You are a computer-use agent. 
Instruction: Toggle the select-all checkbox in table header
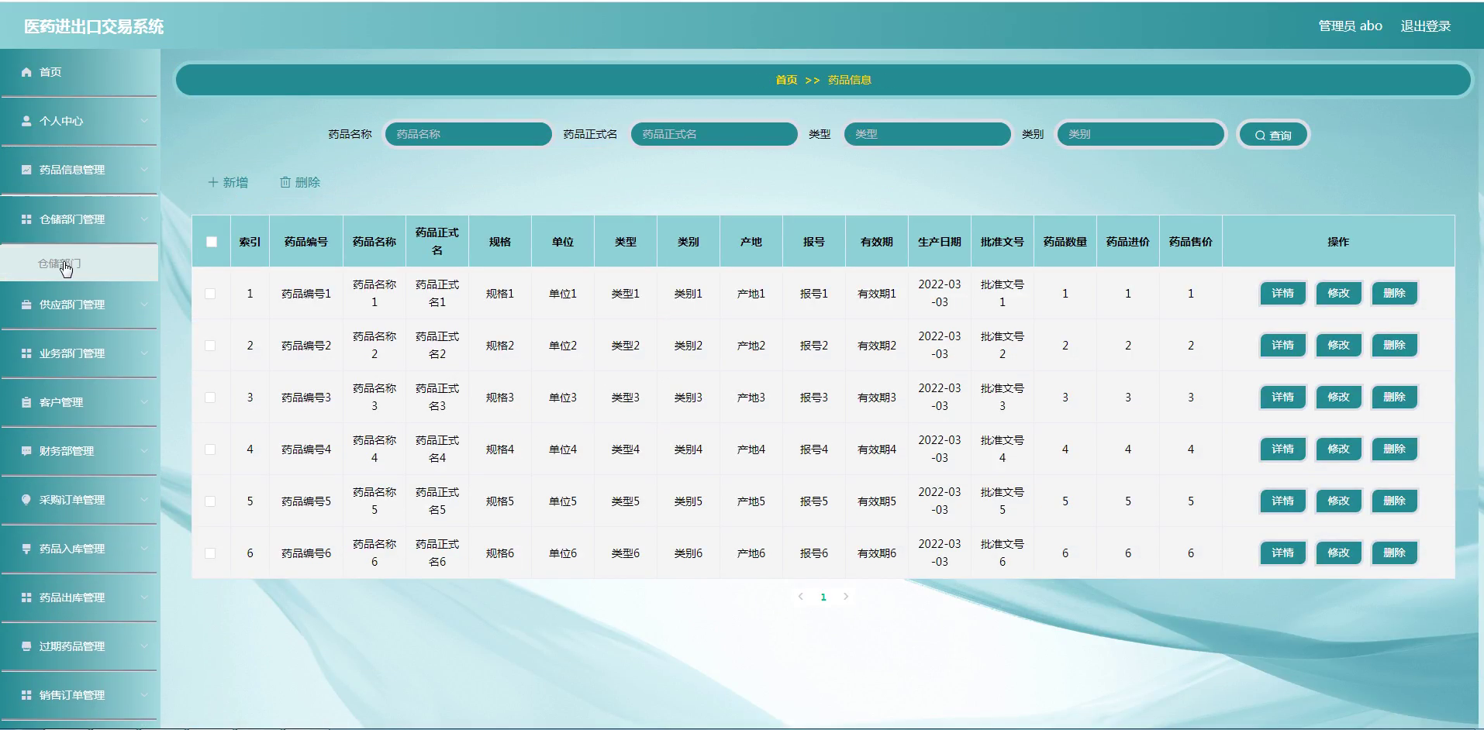[212, 242]
